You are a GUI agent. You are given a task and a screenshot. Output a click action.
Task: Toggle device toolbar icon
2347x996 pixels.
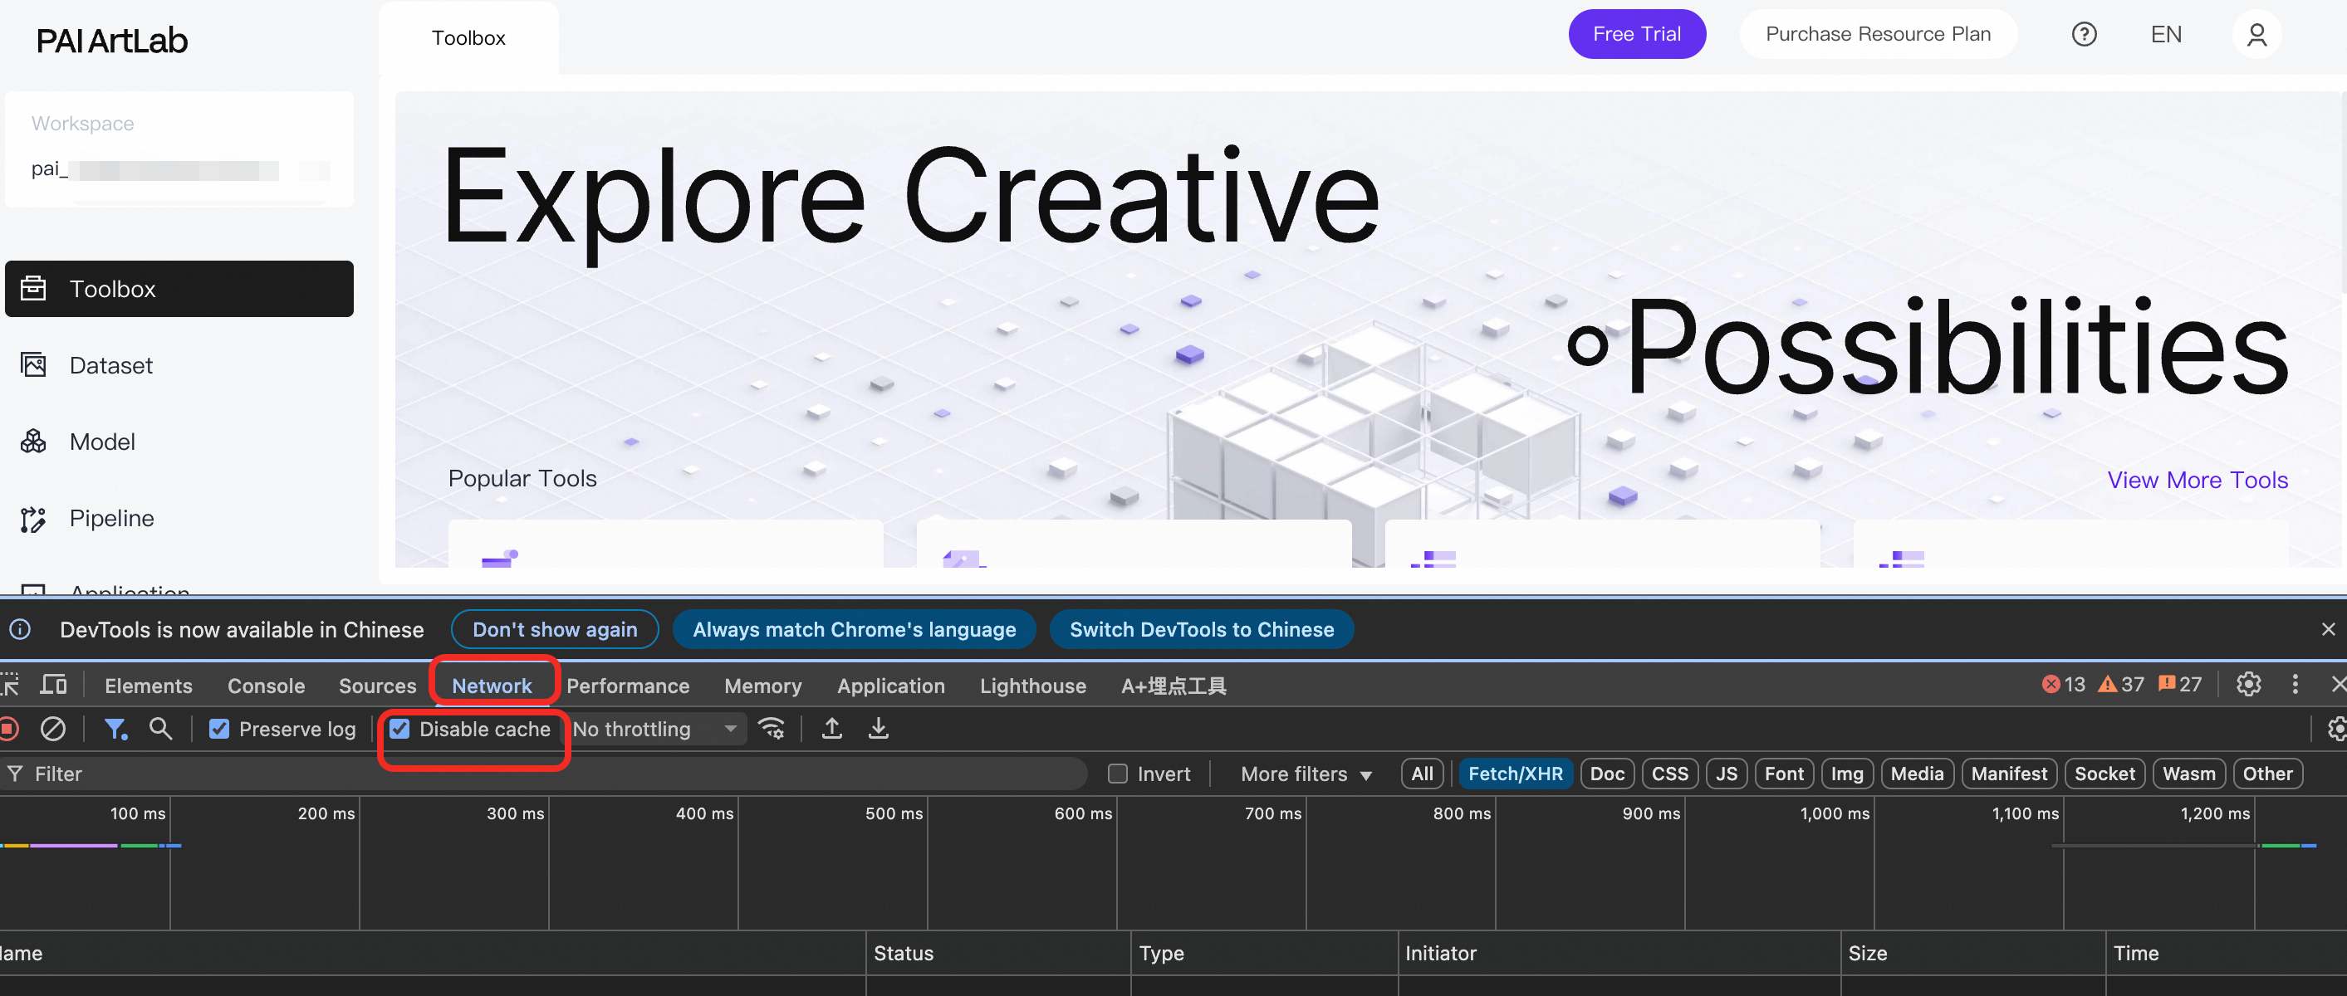(55, 685)
